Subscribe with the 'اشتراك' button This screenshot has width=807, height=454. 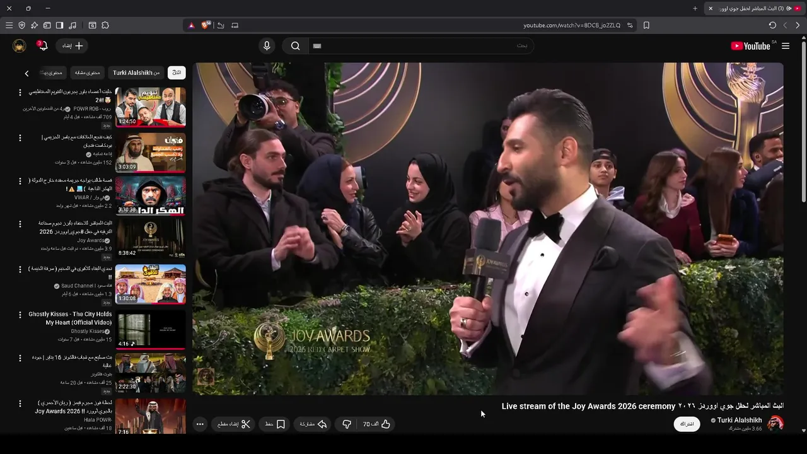[x=687, y=424]
